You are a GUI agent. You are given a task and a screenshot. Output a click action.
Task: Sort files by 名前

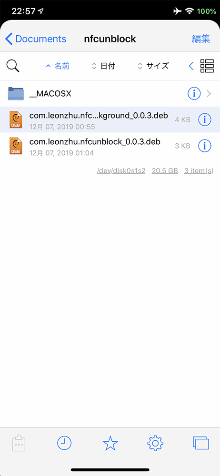[58, 66]
